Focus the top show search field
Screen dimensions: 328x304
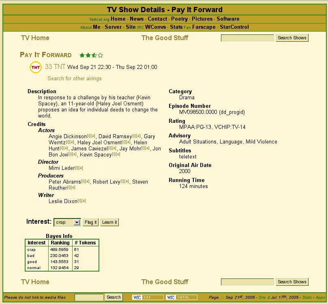[247, 38]
